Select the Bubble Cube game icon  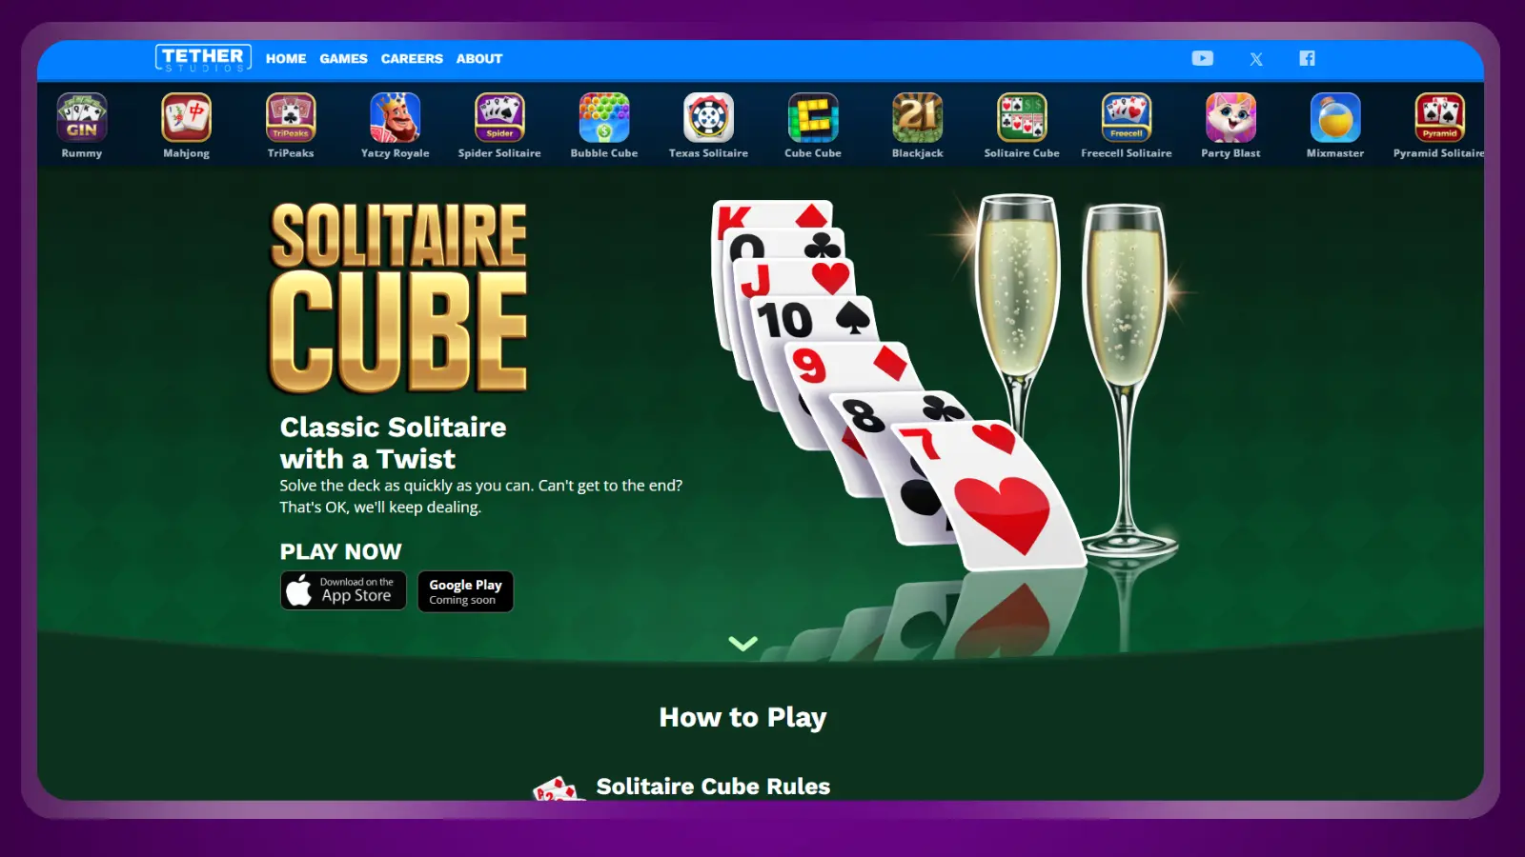(x=604, y=118)
